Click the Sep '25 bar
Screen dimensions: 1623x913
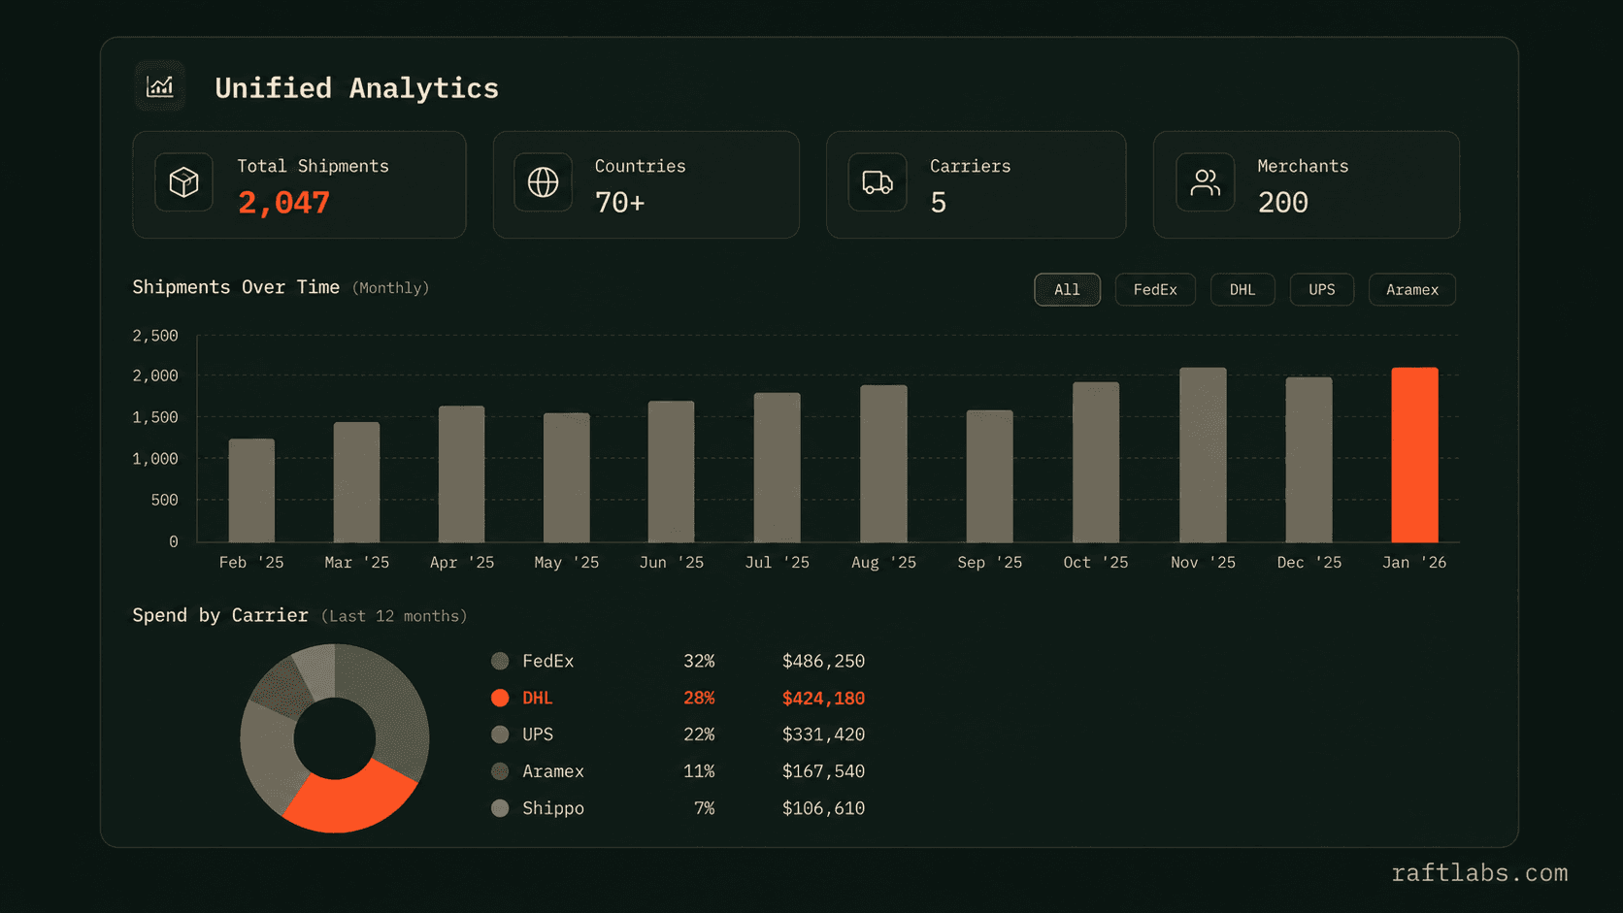(x=989, y=476)
